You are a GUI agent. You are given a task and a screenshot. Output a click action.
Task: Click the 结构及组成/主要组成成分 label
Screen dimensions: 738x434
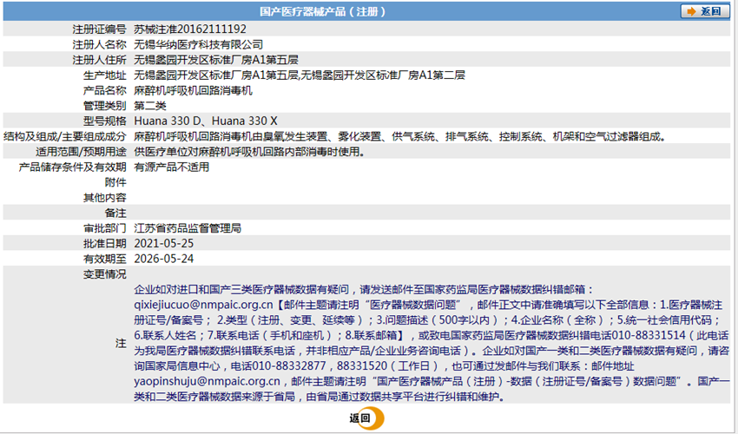[x=65, y=136]
